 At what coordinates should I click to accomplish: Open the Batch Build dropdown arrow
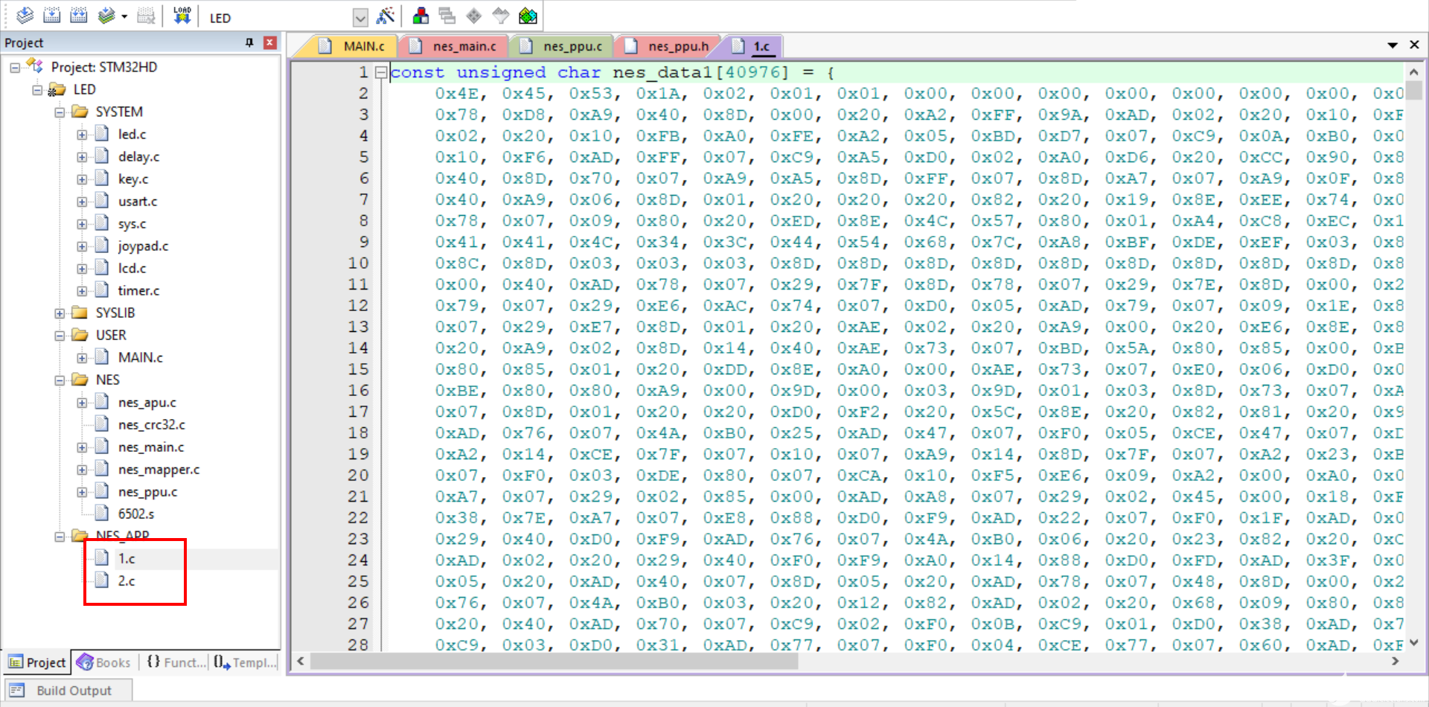tap(124, 16)
